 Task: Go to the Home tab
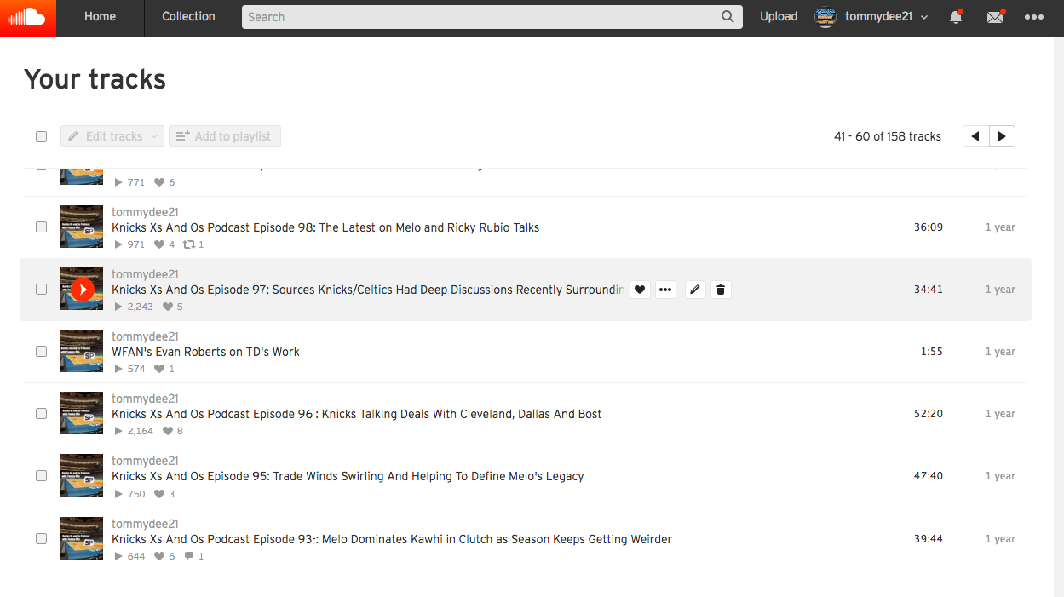pos(100,17)
